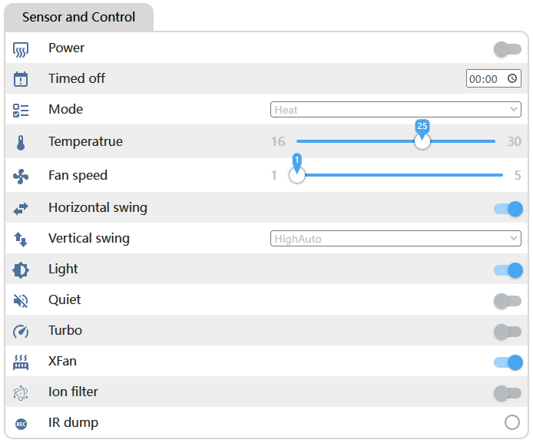Image resolution: width=533 pixels, height=443 pixels.
Task: Click the Quiet muted speaker icon
Action: (x=21, y=300)
